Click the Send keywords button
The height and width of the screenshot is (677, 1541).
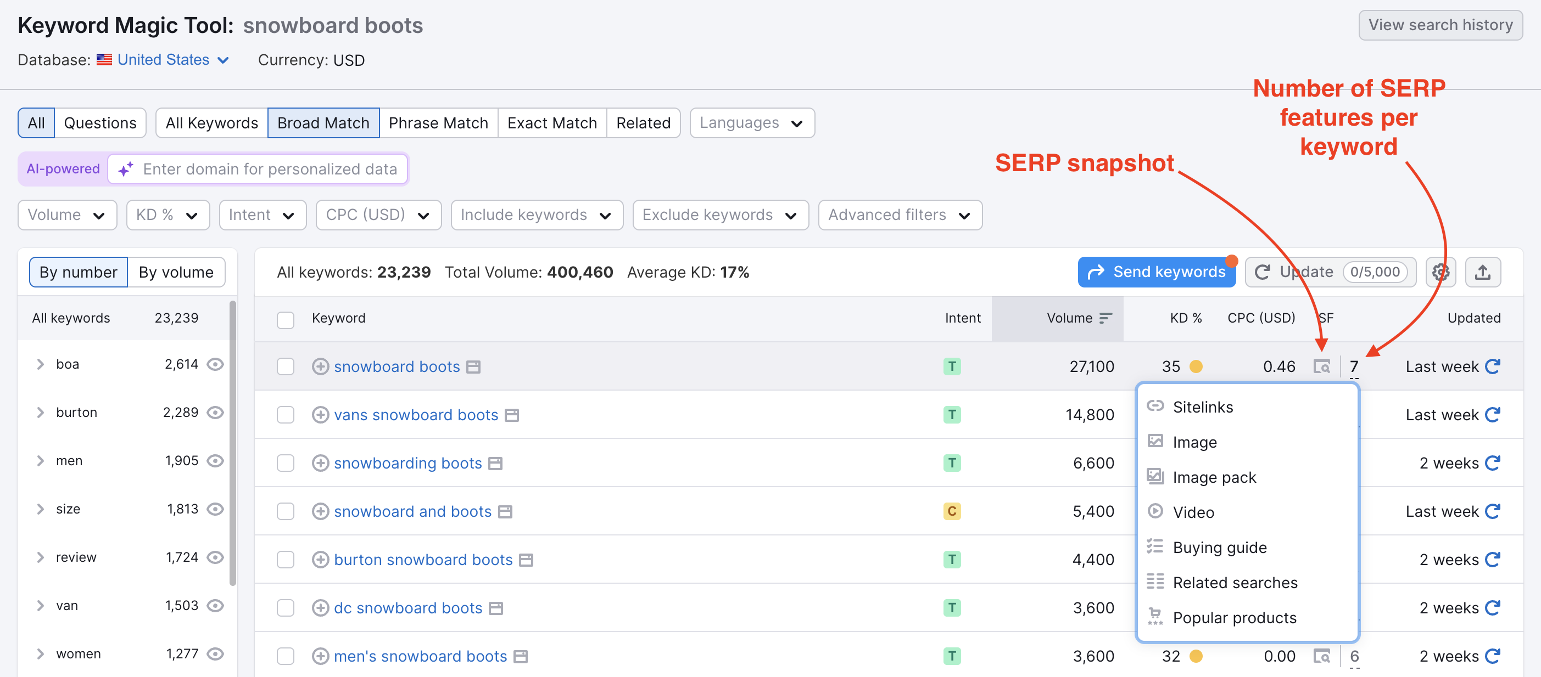1157,272
